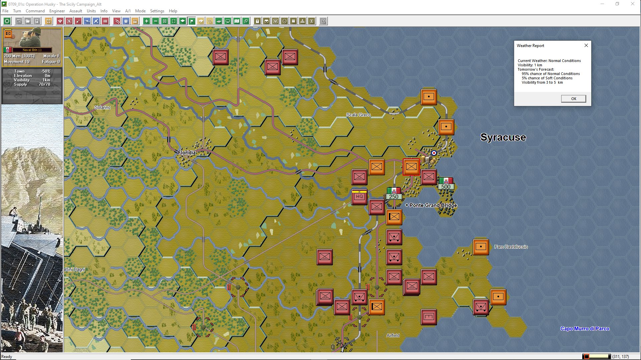Click the blue airplane toolbar icon
This screenshot has width=641, height=360.
pyautogui.click(x=96, y=21)
